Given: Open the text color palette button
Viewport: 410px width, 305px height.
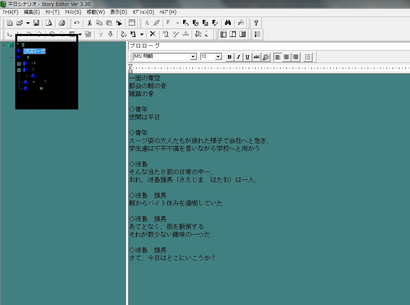Looking at the screenshot, I should coord(266,57).
